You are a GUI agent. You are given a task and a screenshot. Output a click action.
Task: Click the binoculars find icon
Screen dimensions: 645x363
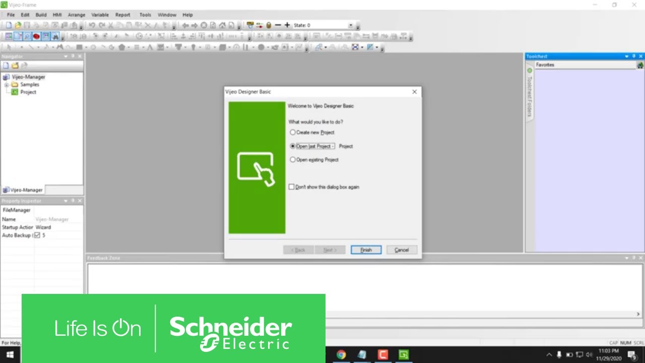pos(54,36)
